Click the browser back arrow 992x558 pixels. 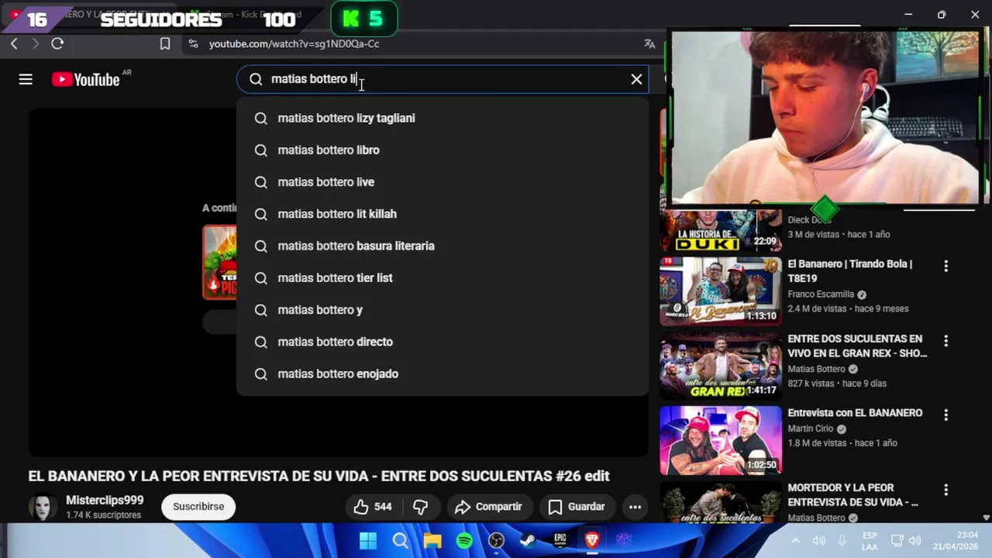pyautogui.click(x=14, y=44)
